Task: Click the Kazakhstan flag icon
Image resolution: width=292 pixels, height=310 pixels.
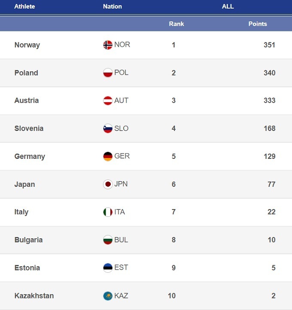Action: (108, 296)
